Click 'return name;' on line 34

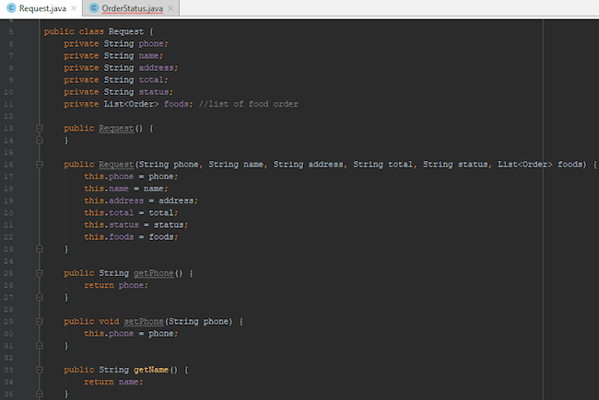tap(114, 382)
